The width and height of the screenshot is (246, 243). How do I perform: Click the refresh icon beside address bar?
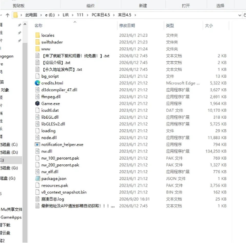244,15
